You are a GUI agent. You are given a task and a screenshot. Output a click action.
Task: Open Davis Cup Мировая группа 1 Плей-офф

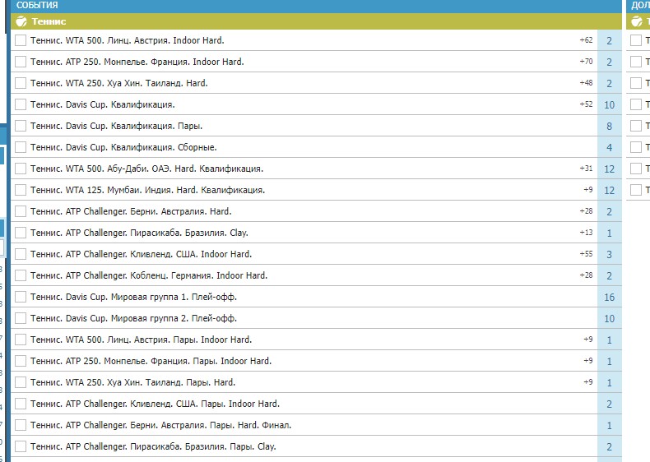pyautogui.click(x=133, y=297)
